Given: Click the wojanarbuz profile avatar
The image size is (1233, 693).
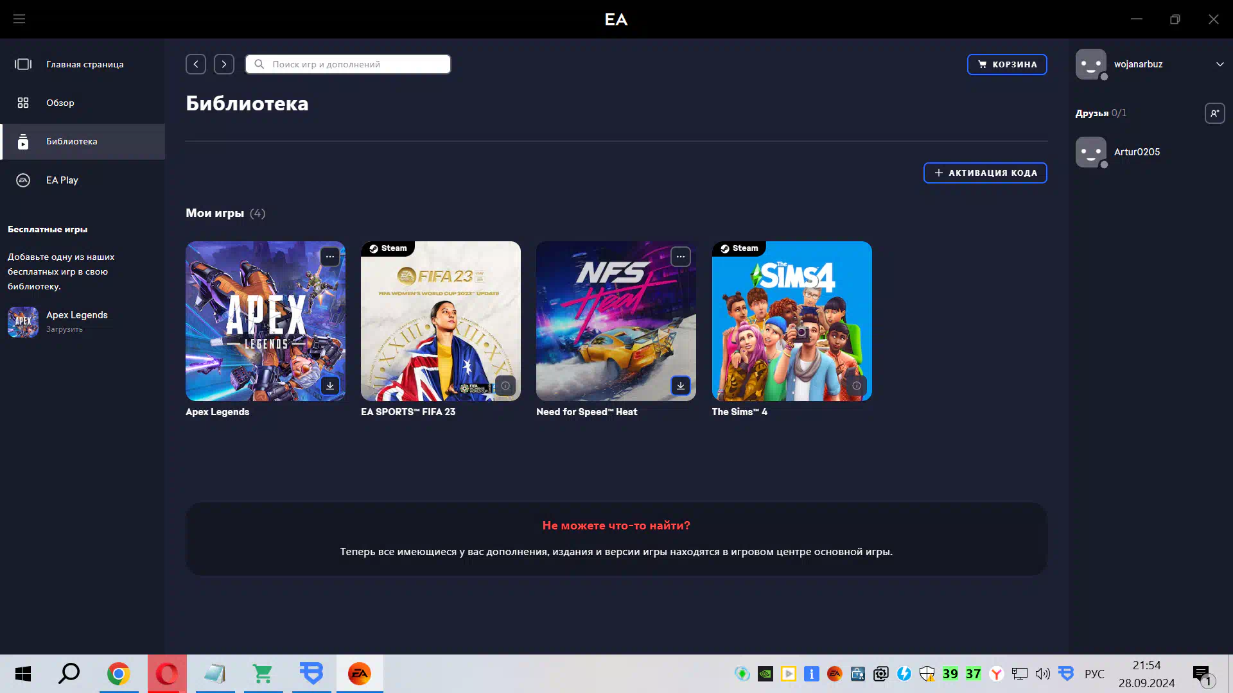Looking at the screenshot, I should (1091, 64).
